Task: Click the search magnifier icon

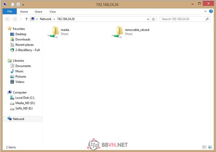Action: click(x=207, y=19)
